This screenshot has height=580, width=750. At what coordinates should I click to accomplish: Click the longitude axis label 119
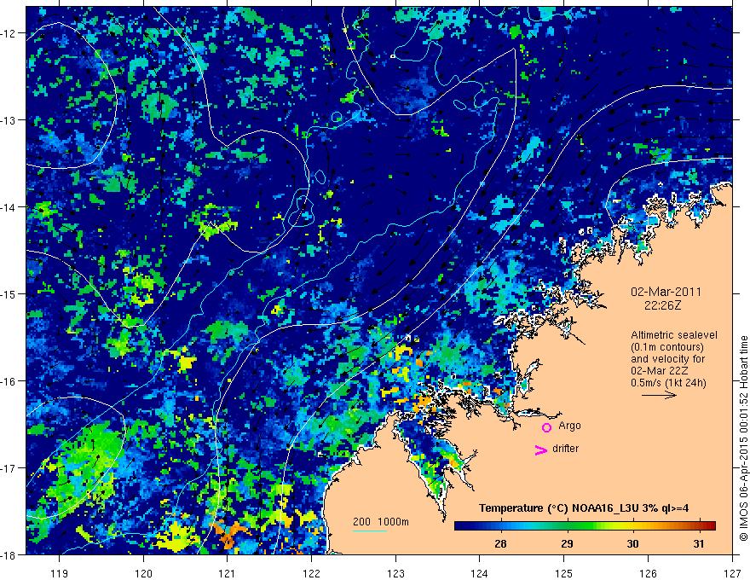tap(60, 573)
